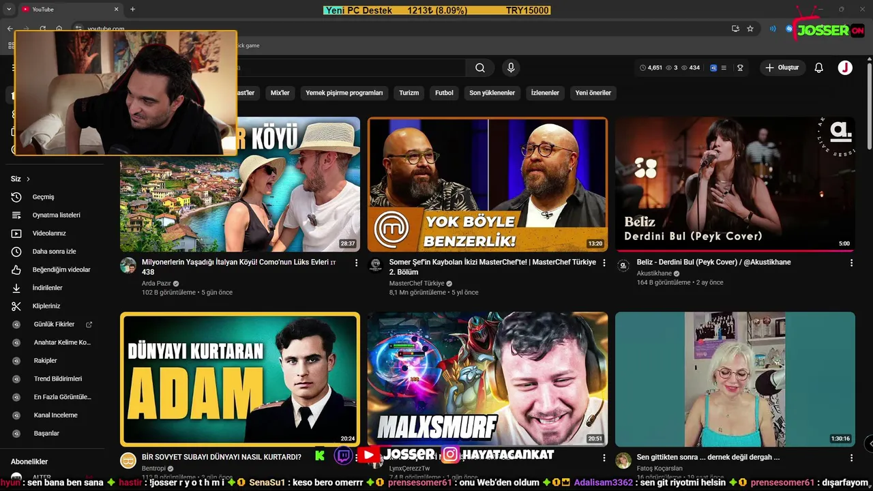Open Beliz Derdini Bul thumbnail

pyautogui.click(x=735, y=184)
